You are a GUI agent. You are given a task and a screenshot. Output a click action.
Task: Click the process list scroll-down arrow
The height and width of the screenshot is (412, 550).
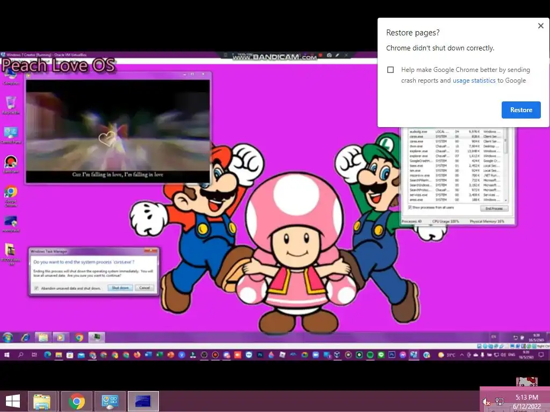pyautogui.click(x=506, y=201)
